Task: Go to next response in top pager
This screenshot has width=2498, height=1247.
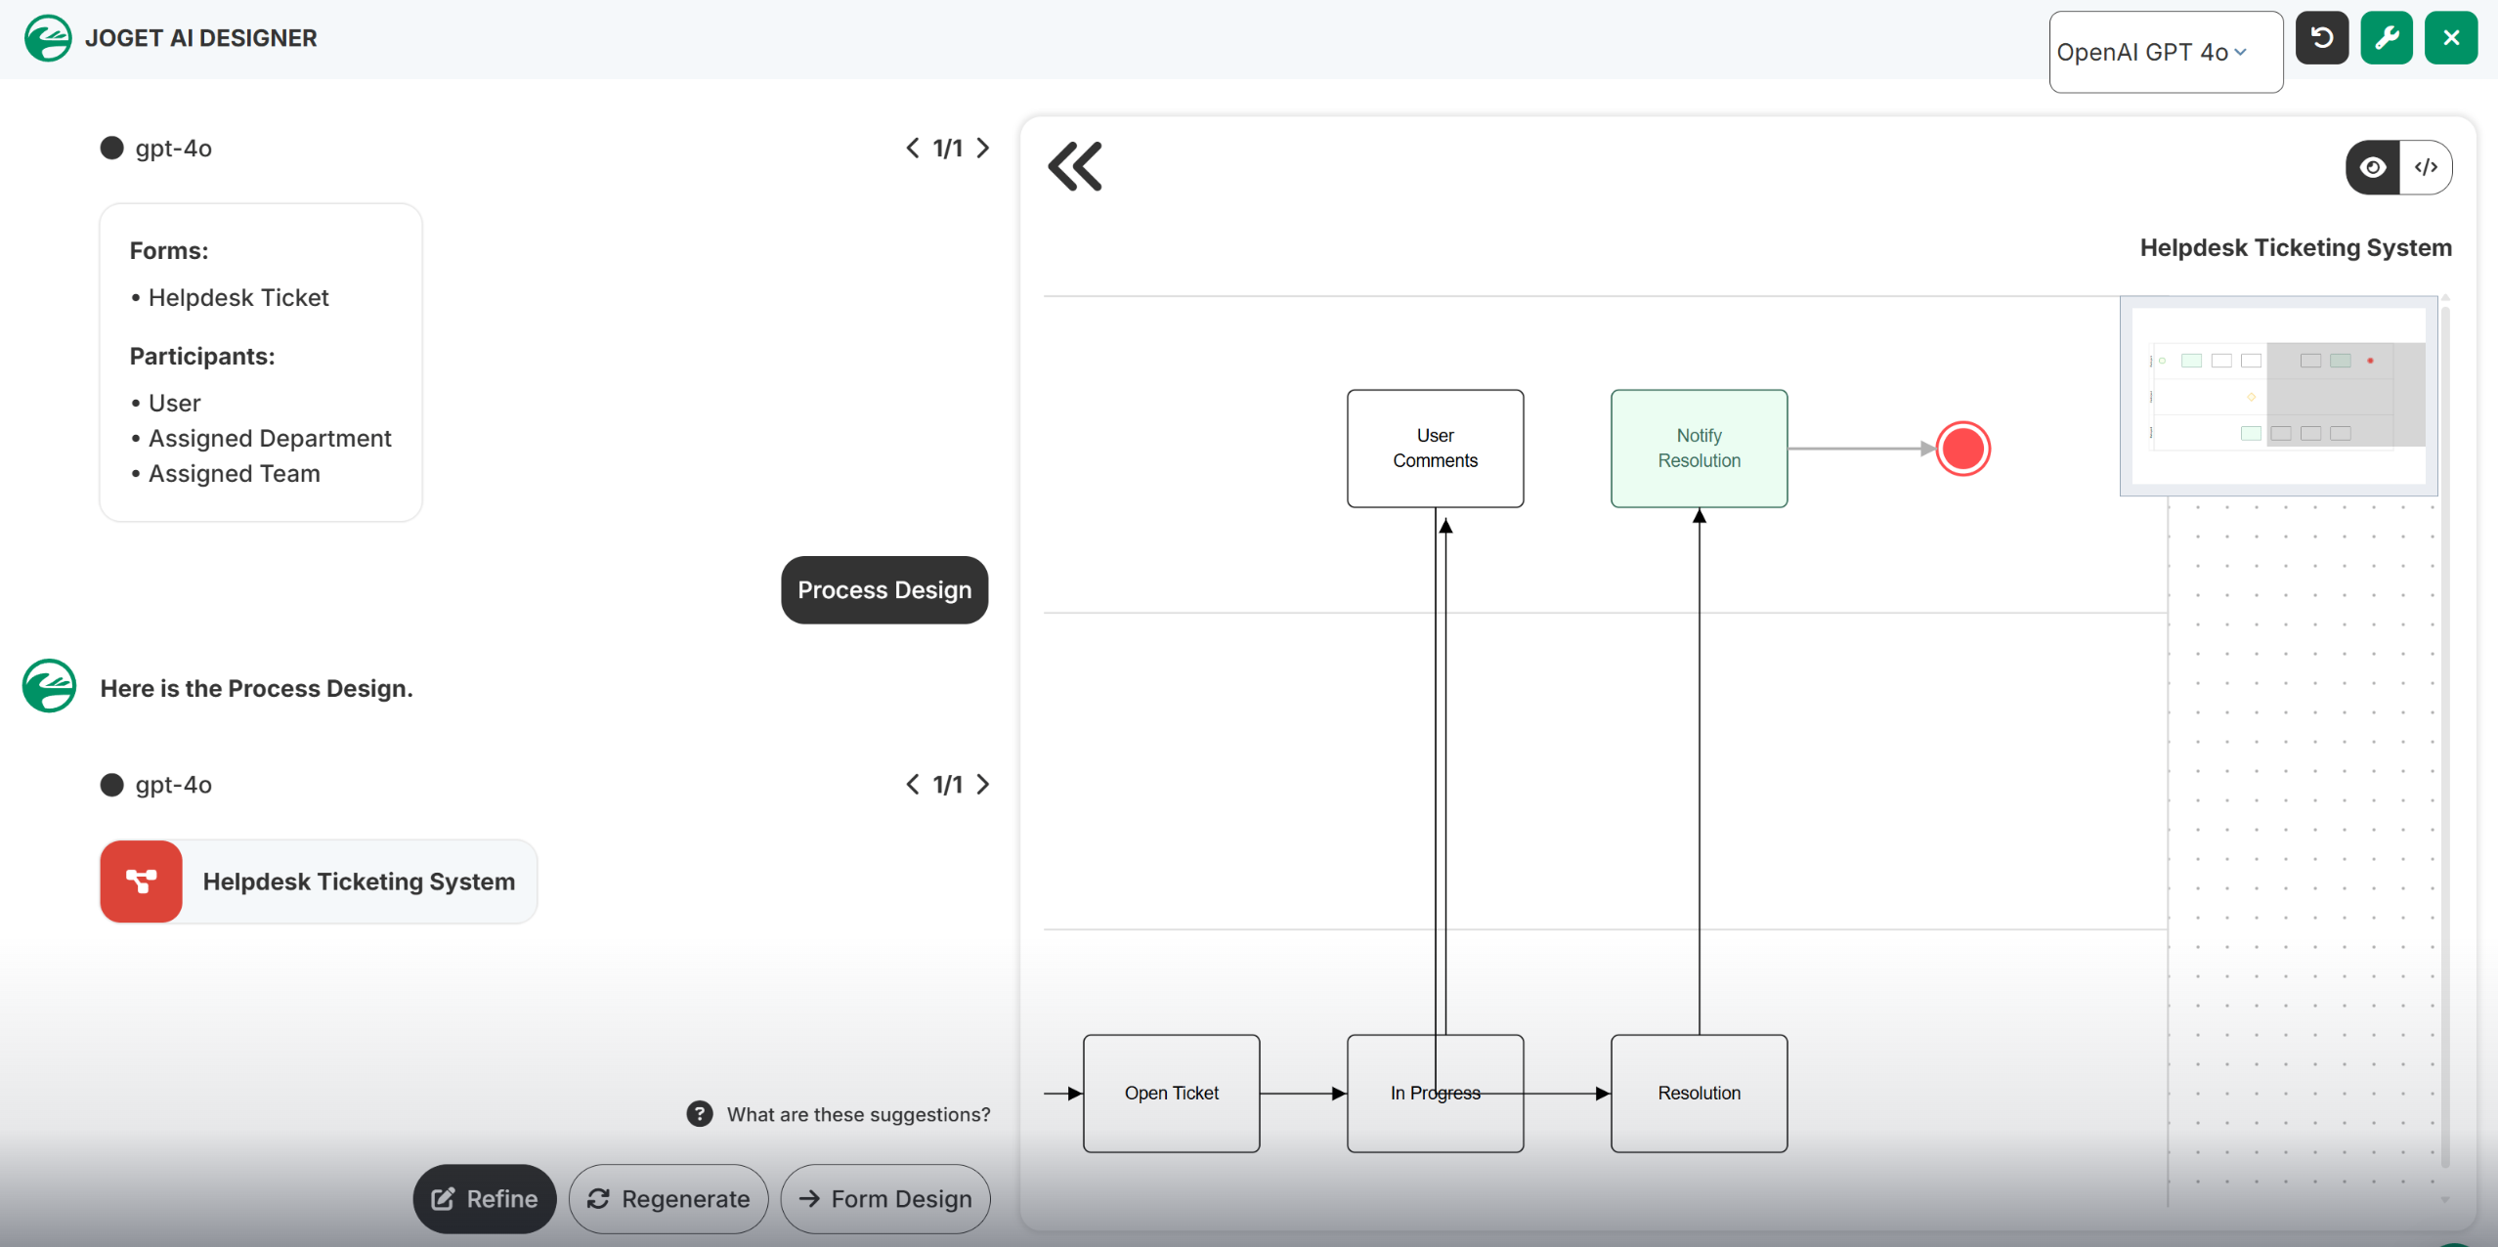Action: pyautogui.click(x=983, y=148)
